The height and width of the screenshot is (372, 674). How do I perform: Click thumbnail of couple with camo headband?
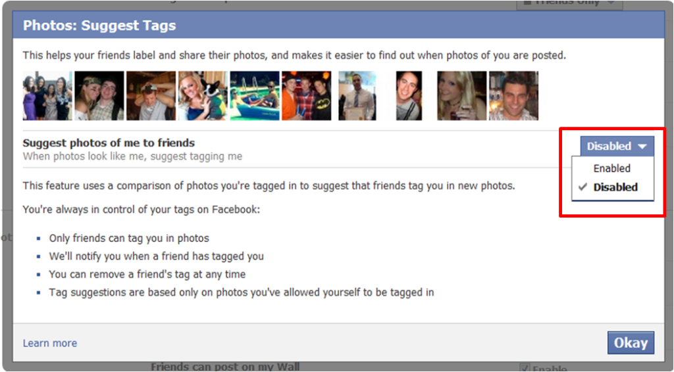click(x=99, y=96)
